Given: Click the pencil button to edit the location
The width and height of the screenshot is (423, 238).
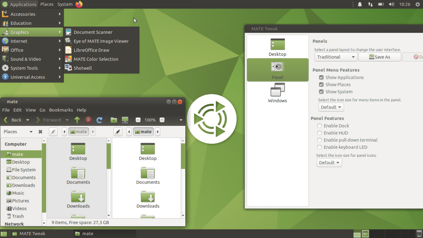Looking at the screenshot, I should click(53, 131).
